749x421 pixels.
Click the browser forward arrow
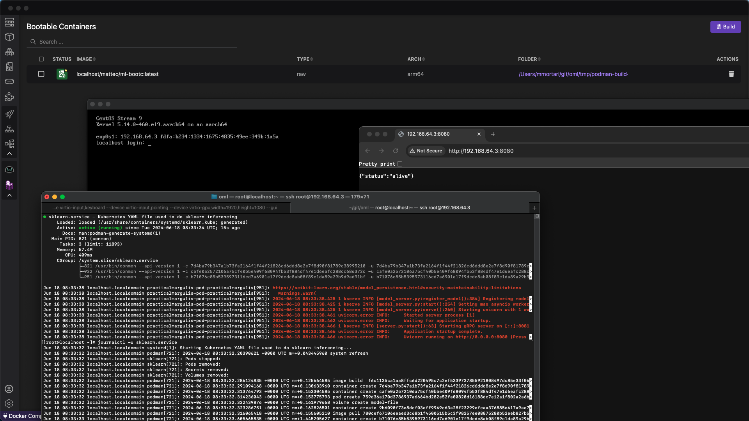[x=382, y=151]
